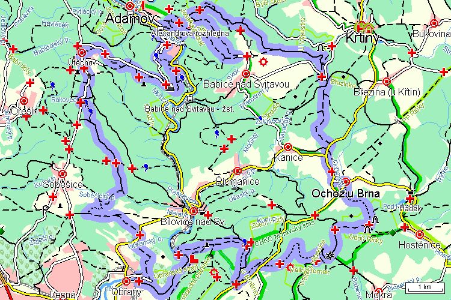
Task: Click the Adamov town label
Action: (130, 19)
